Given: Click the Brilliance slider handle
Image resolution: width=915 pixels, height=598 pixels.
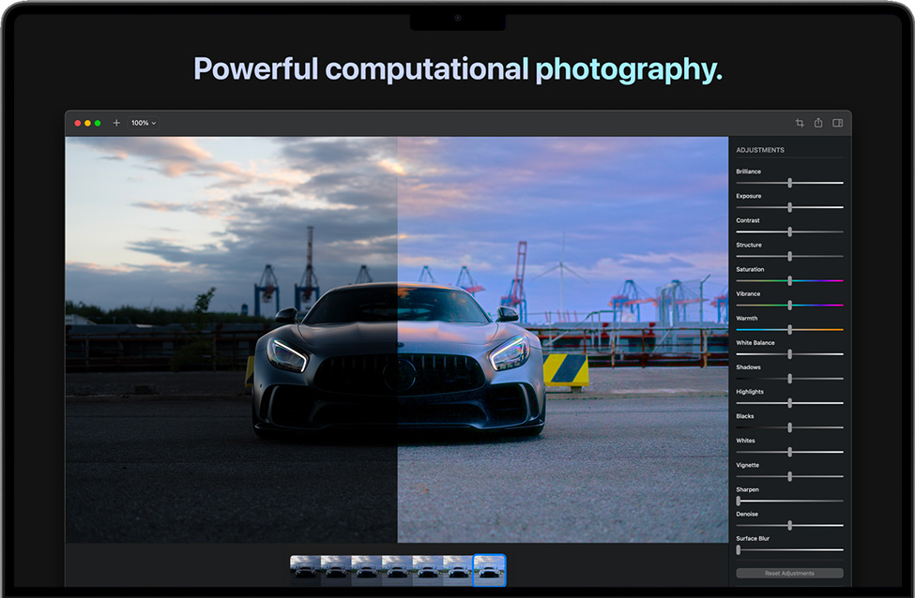Looking at the screenshot, I should click(790, 183).
